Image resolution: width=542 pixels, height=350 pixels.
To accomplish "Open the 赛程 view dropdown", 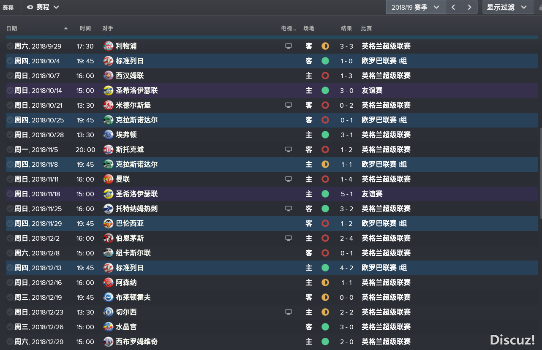I will coord(43,7).
